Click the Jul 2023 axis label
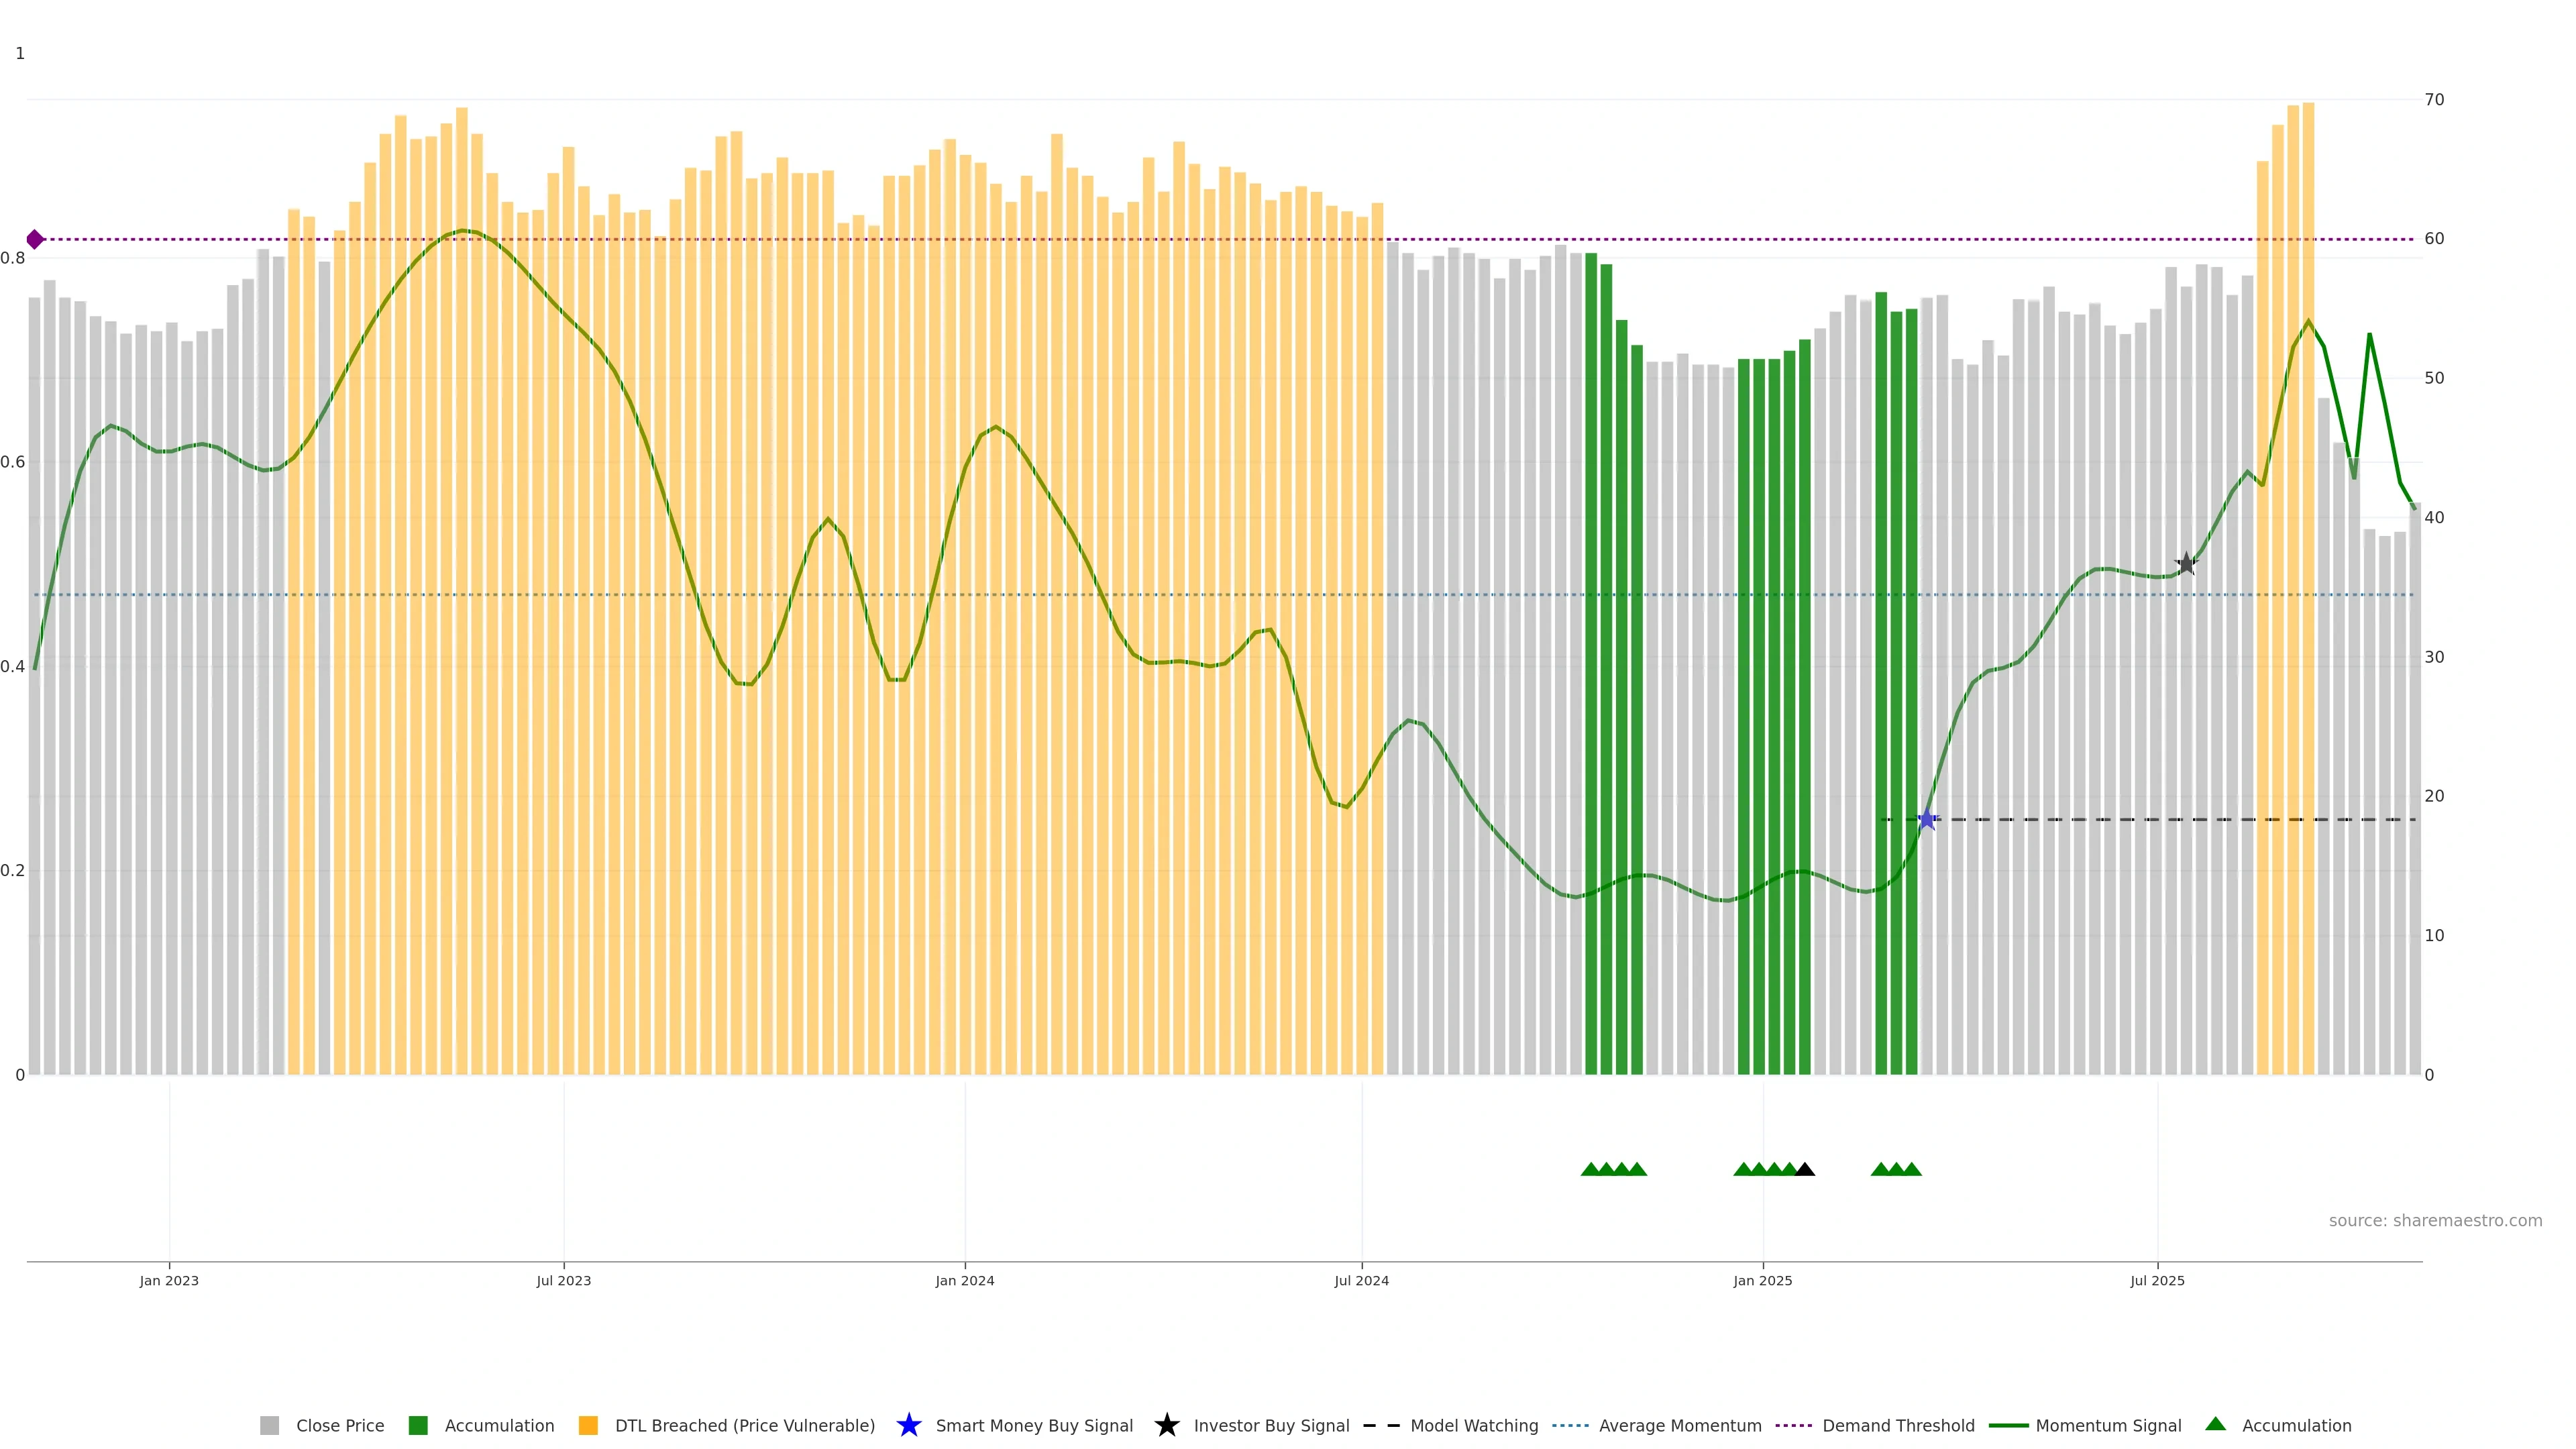 [563, 1281]
